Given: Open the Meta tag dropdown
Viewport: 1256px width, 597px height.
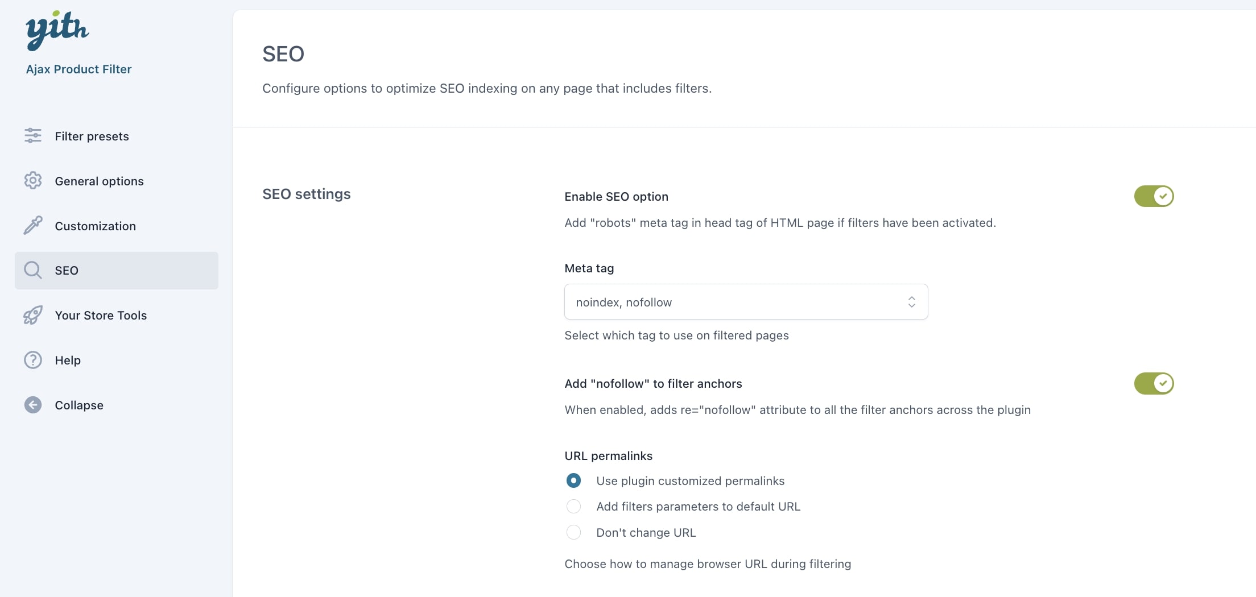Looking at the screenshot, I should click(x=745, y=302).
